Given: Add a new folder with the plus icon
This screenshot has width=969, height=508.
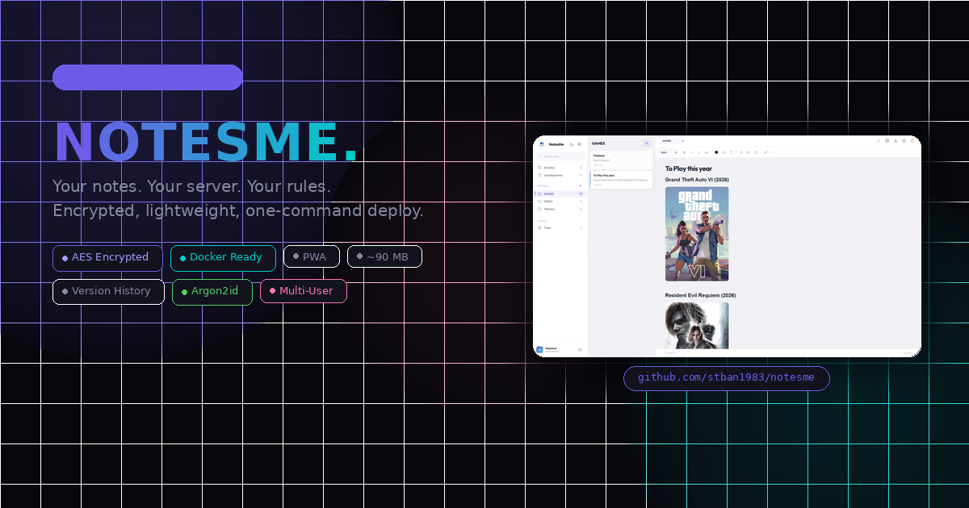Looking at the screenshot, I should click(581, 185).
